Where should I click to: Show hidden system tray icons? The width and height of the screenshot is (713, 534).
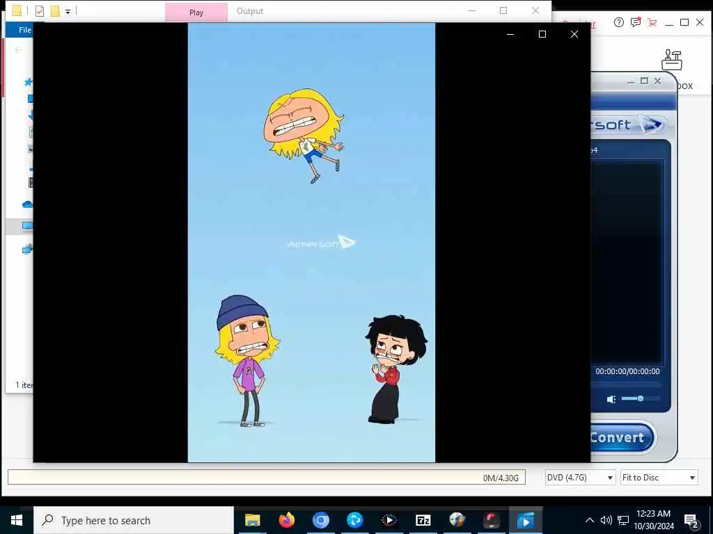pyautogui.click(x=589, y=520)
